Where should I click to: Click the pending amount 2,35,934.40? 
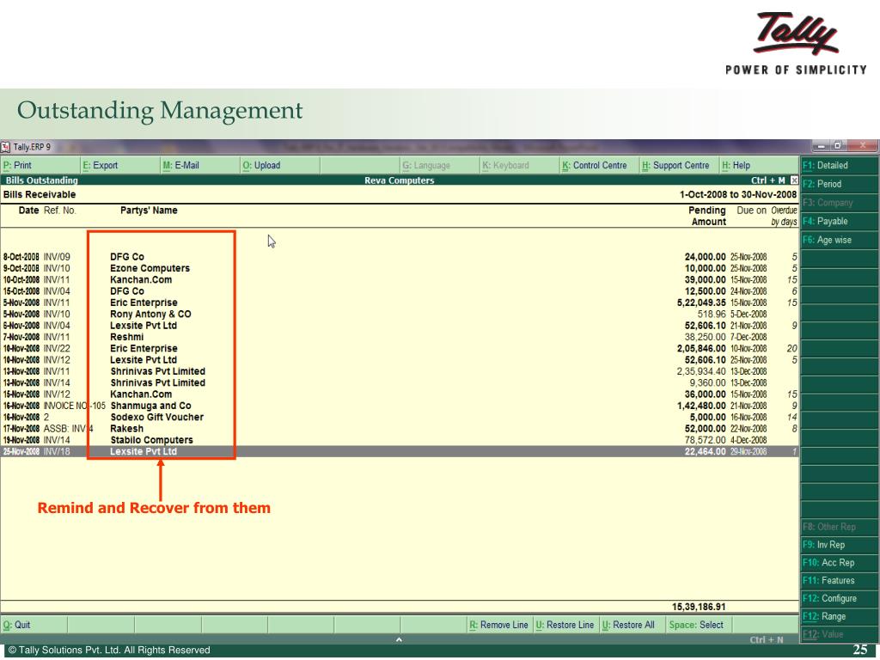point(701,371)
